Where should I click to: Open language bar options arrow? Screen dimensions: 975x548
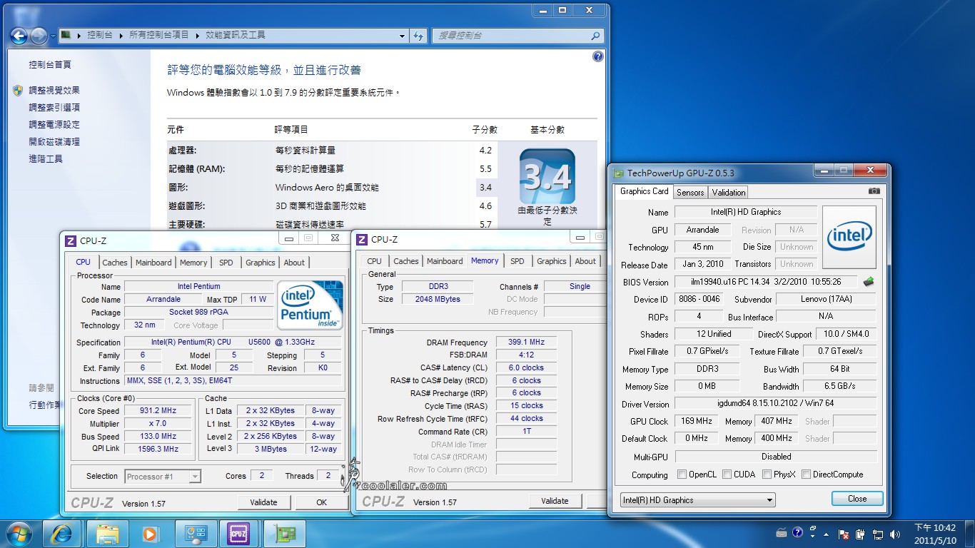(x=811, y=537)
